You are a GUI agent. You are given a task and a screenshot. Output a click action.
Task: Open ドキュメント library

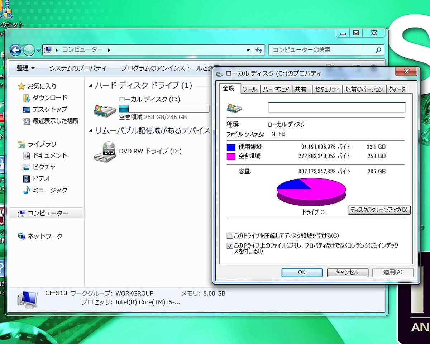click(46, 156)
